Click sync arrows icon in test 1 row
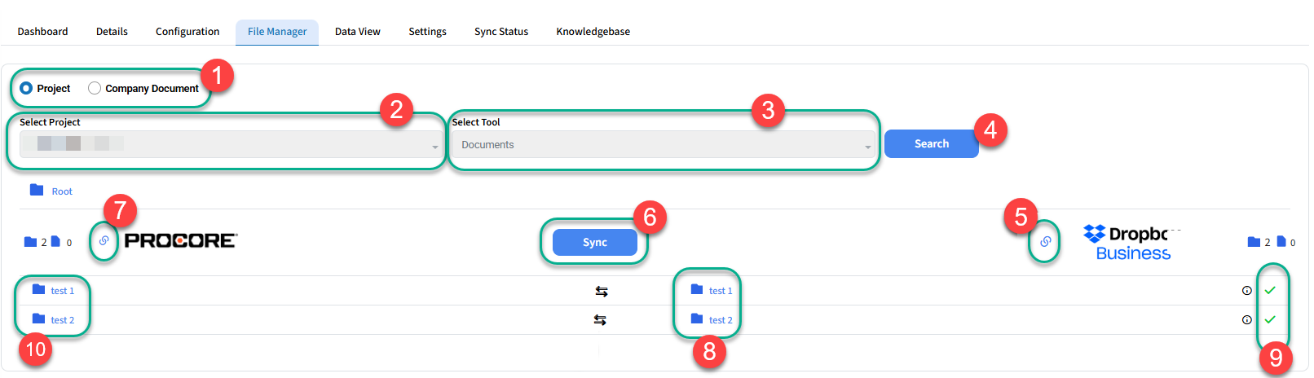 (x=601, y=291)
